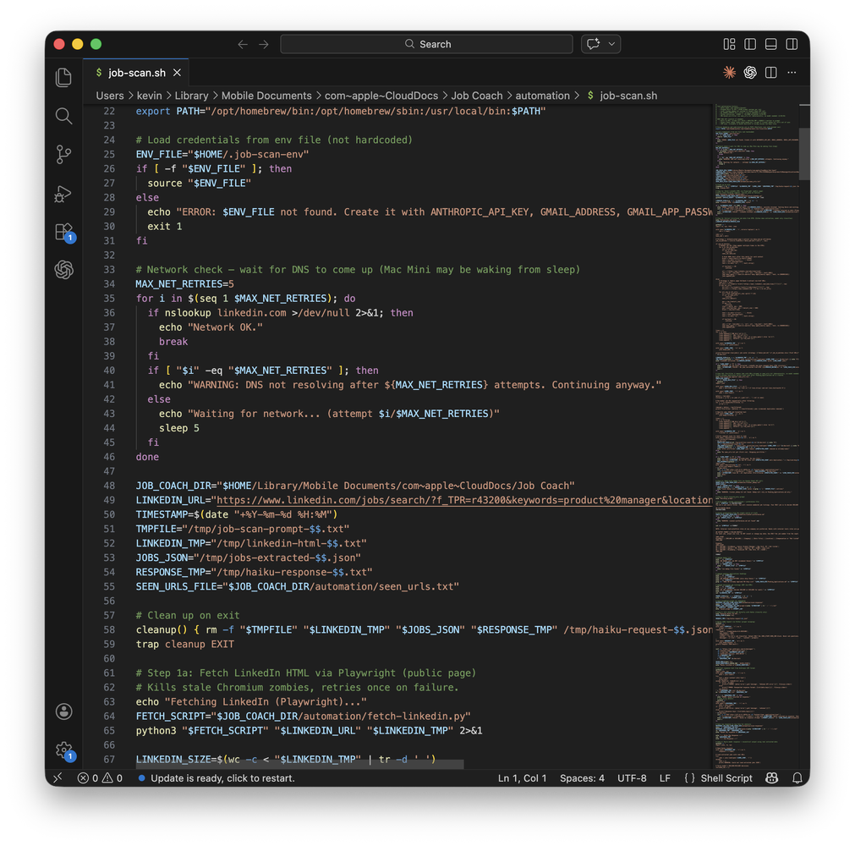Open a remote window from status bar
The width and height of the screenshot is (855, 846).
pos(58,777)
